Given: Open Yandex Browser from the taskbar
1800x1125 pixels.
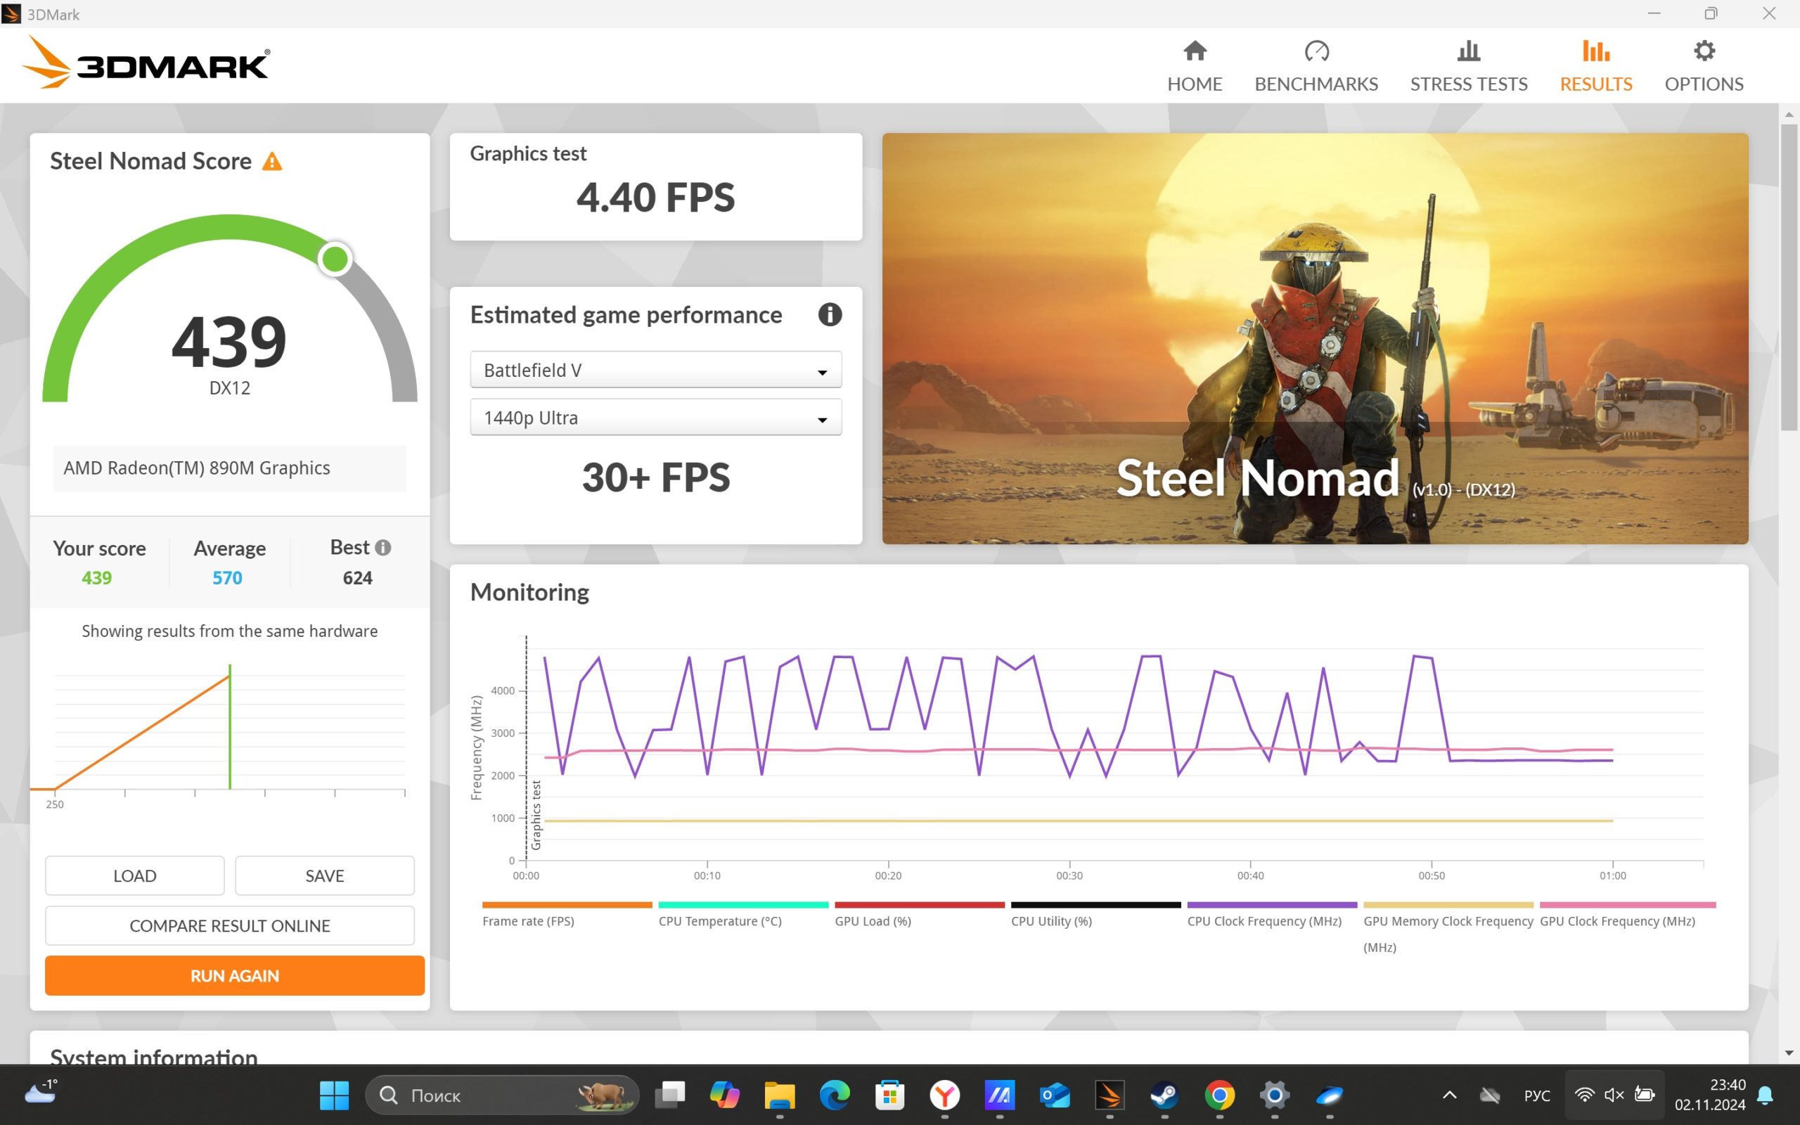Looking at the screenshot, I should tap(944, 1095).
